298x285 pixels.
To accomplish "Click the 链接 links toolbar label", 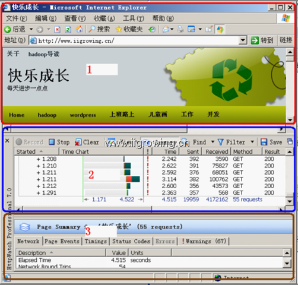I will tap(286, 40).
